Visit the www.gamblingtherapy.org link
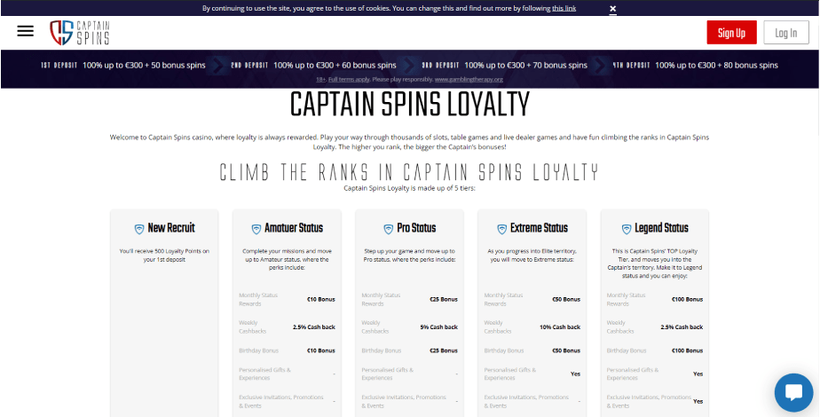Image resolution: width=820 pixels, height=417 pixels. coord(469,80)
